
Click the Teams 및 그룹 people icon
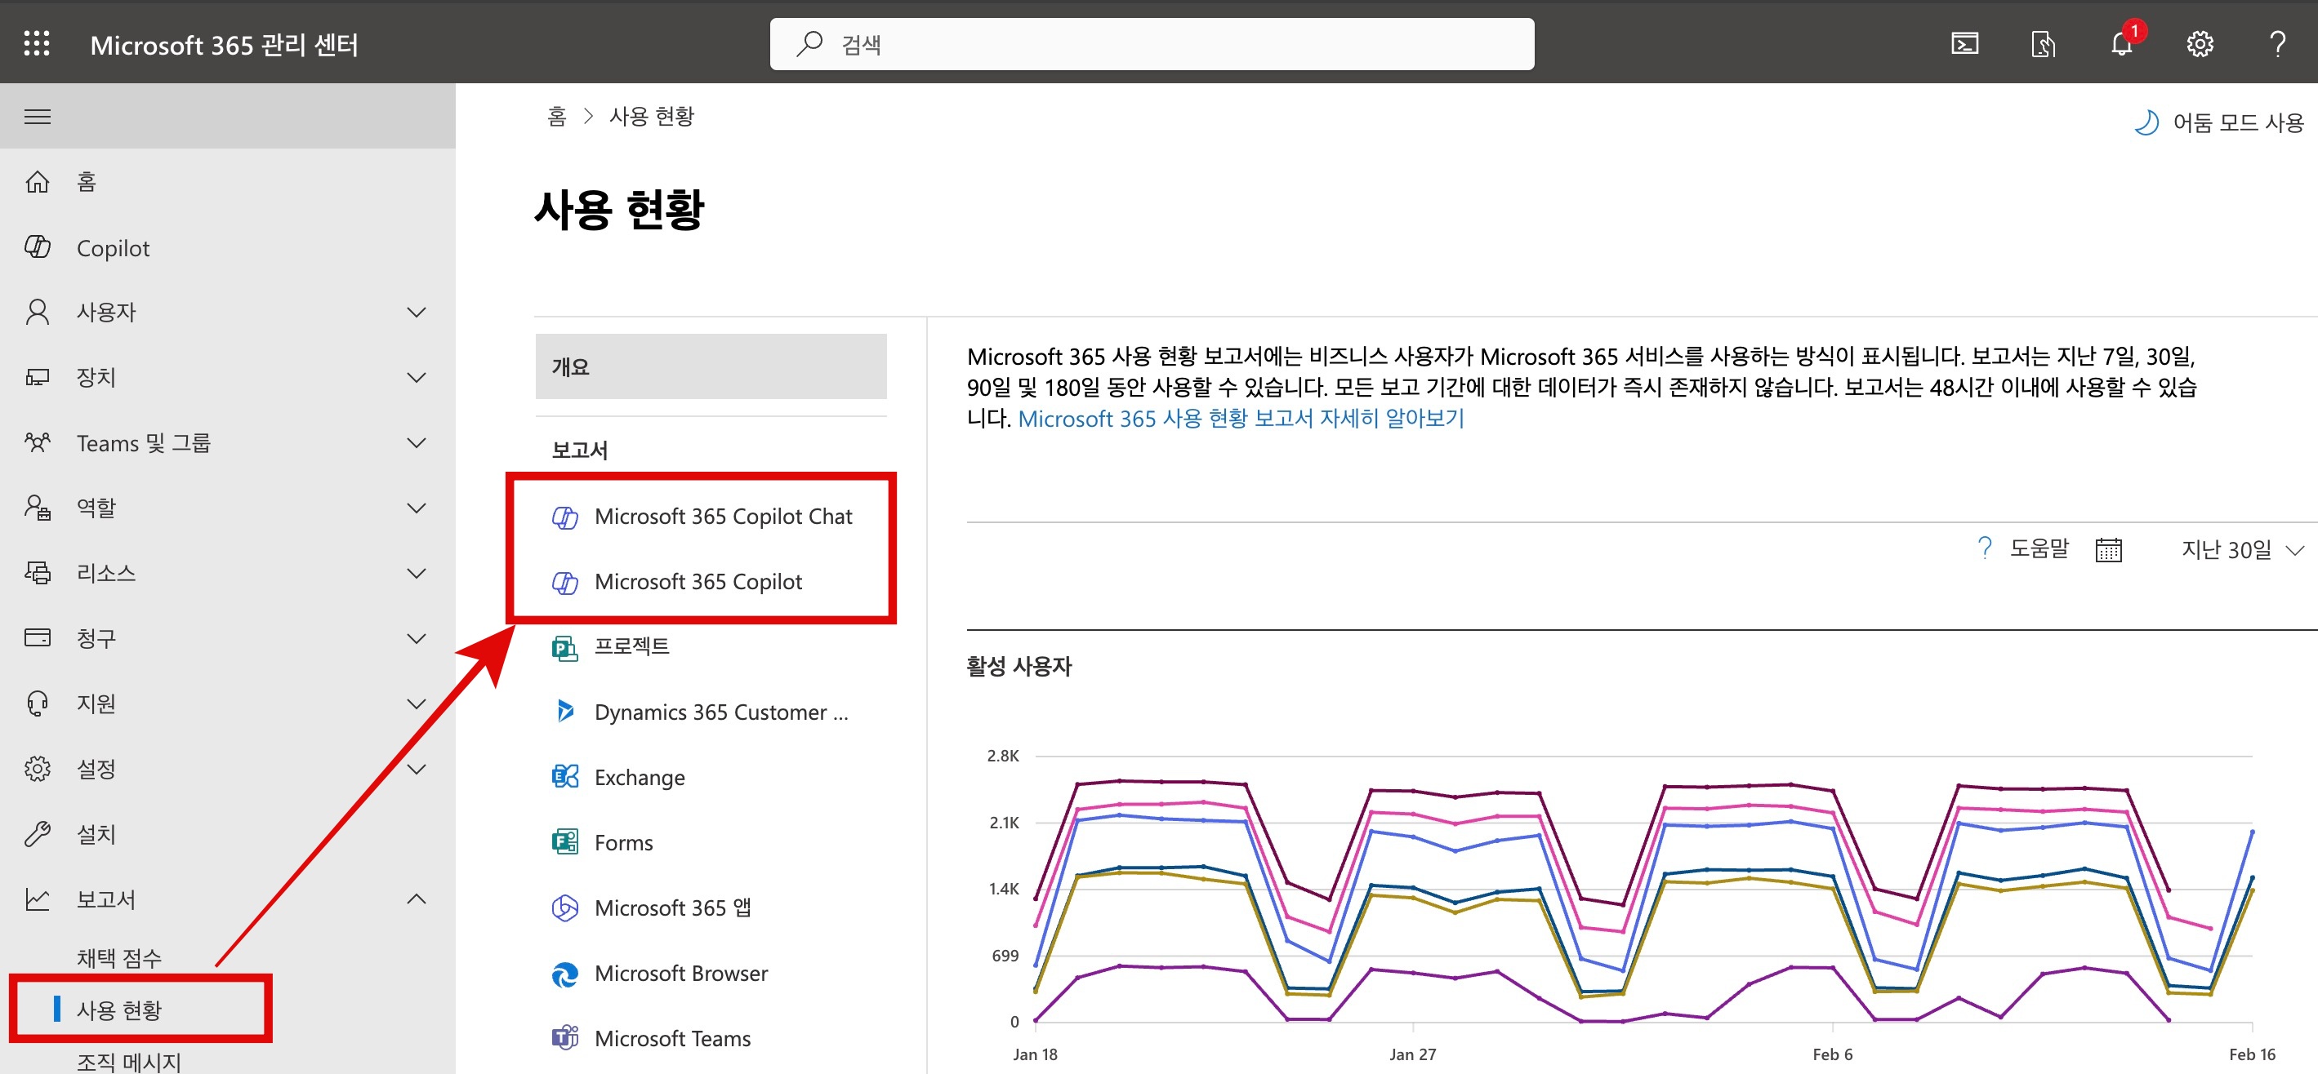coord(37,442)
